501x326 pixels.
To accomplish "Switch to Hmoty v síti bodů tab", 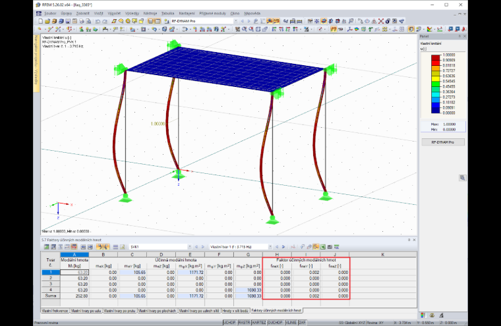I will pyautogui.click(x=235, y=311).
